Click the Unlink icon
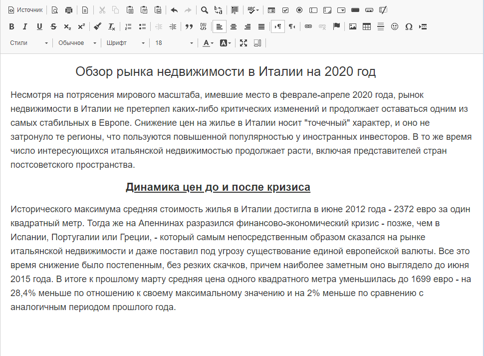The height and width of the screenshot is (356, 484). coord(322,26)
